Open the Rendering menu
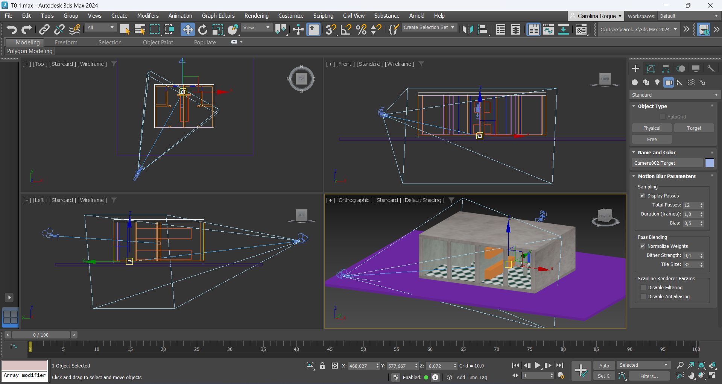Image resolution: width=722 pixels, height=384 pixels. (256, 16)
